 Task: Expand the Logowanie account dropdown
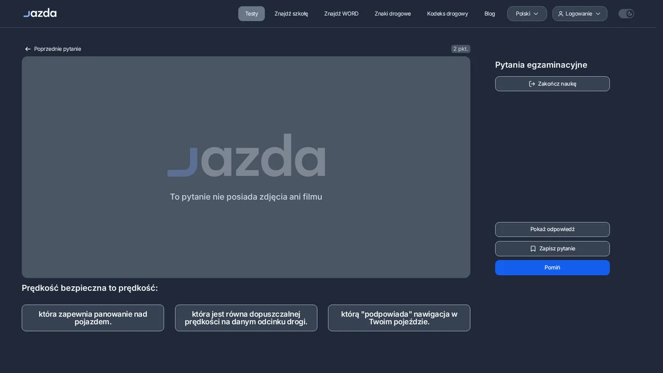coord(580,14)
